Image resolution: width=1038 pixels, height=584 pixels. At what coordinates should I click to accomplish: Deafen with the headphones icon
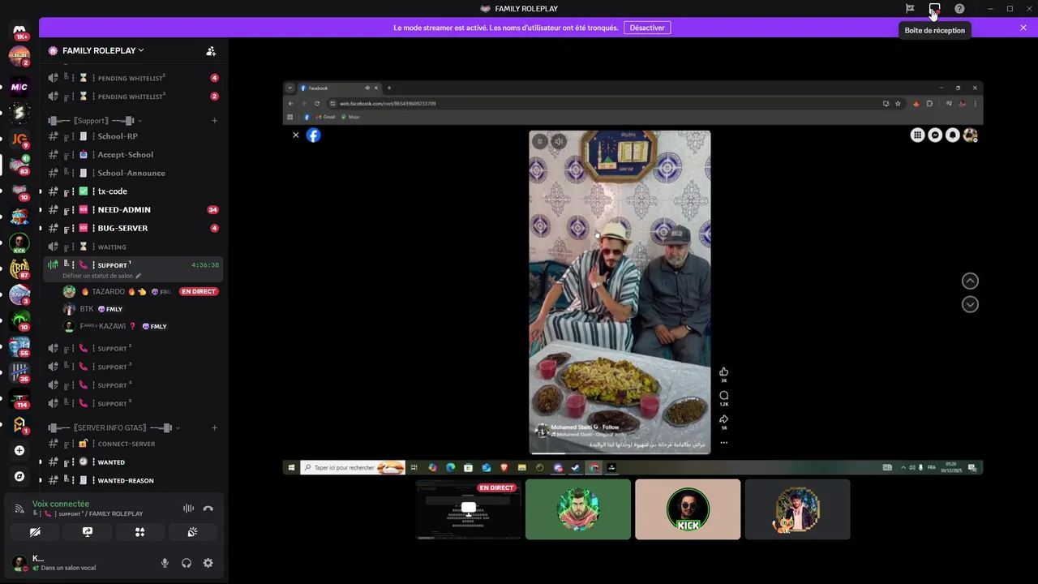pos(187,563)
